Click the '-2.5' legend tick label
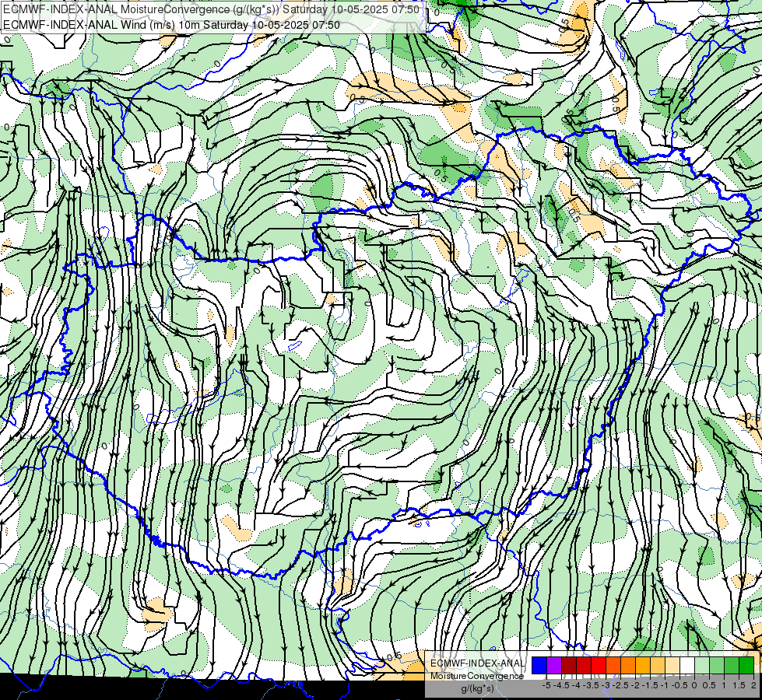This screenshot has height=700, width=762. pyautogui.click(x=620, y=685)
